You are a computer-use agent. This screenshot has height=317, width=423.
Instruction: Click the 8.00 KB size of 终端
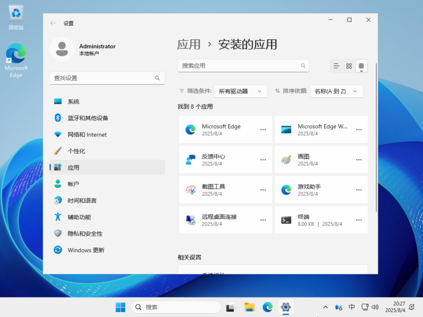[x=305, y=224]
